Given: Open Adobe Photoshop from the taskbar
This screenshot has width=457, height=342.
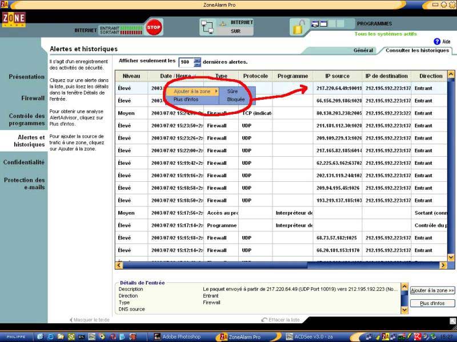Looking at the screenshot, I should tap(177, 337).
